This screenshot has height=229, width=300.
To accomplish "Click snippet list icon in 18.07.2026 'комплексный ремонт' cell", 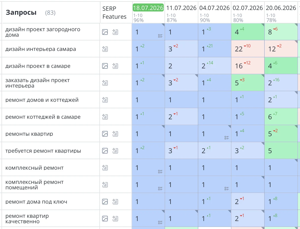I will (160, 171).
